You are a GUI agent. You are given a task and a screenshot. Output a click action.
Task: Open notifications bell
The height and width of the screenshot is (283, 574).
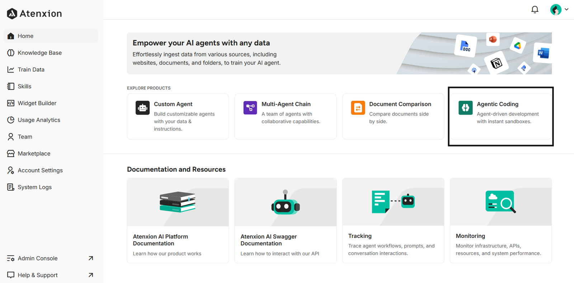coord(535,10)
